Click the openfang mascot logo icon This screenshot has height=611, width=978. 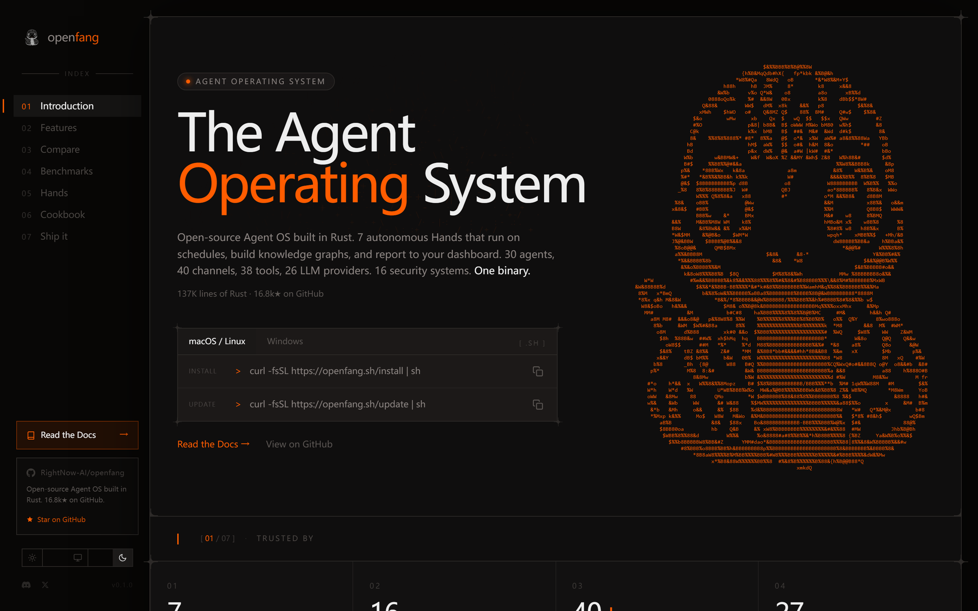pyautogui.click(x=32, y=37)
